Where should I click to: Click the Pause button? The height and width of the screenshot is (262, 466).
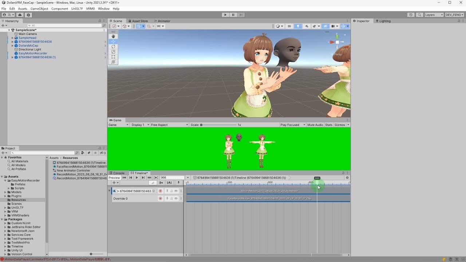[x=233, y=15]
